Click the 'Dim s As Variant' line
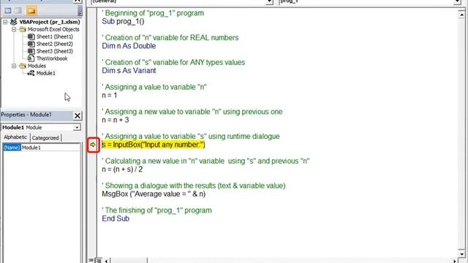 (x=129, y=71)
